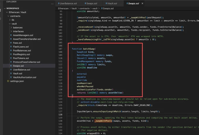Click the Solidity icon beside Vault.sol
Image resolution: width=199 pixels, height=135 pixels.
(x=11, y=73)
